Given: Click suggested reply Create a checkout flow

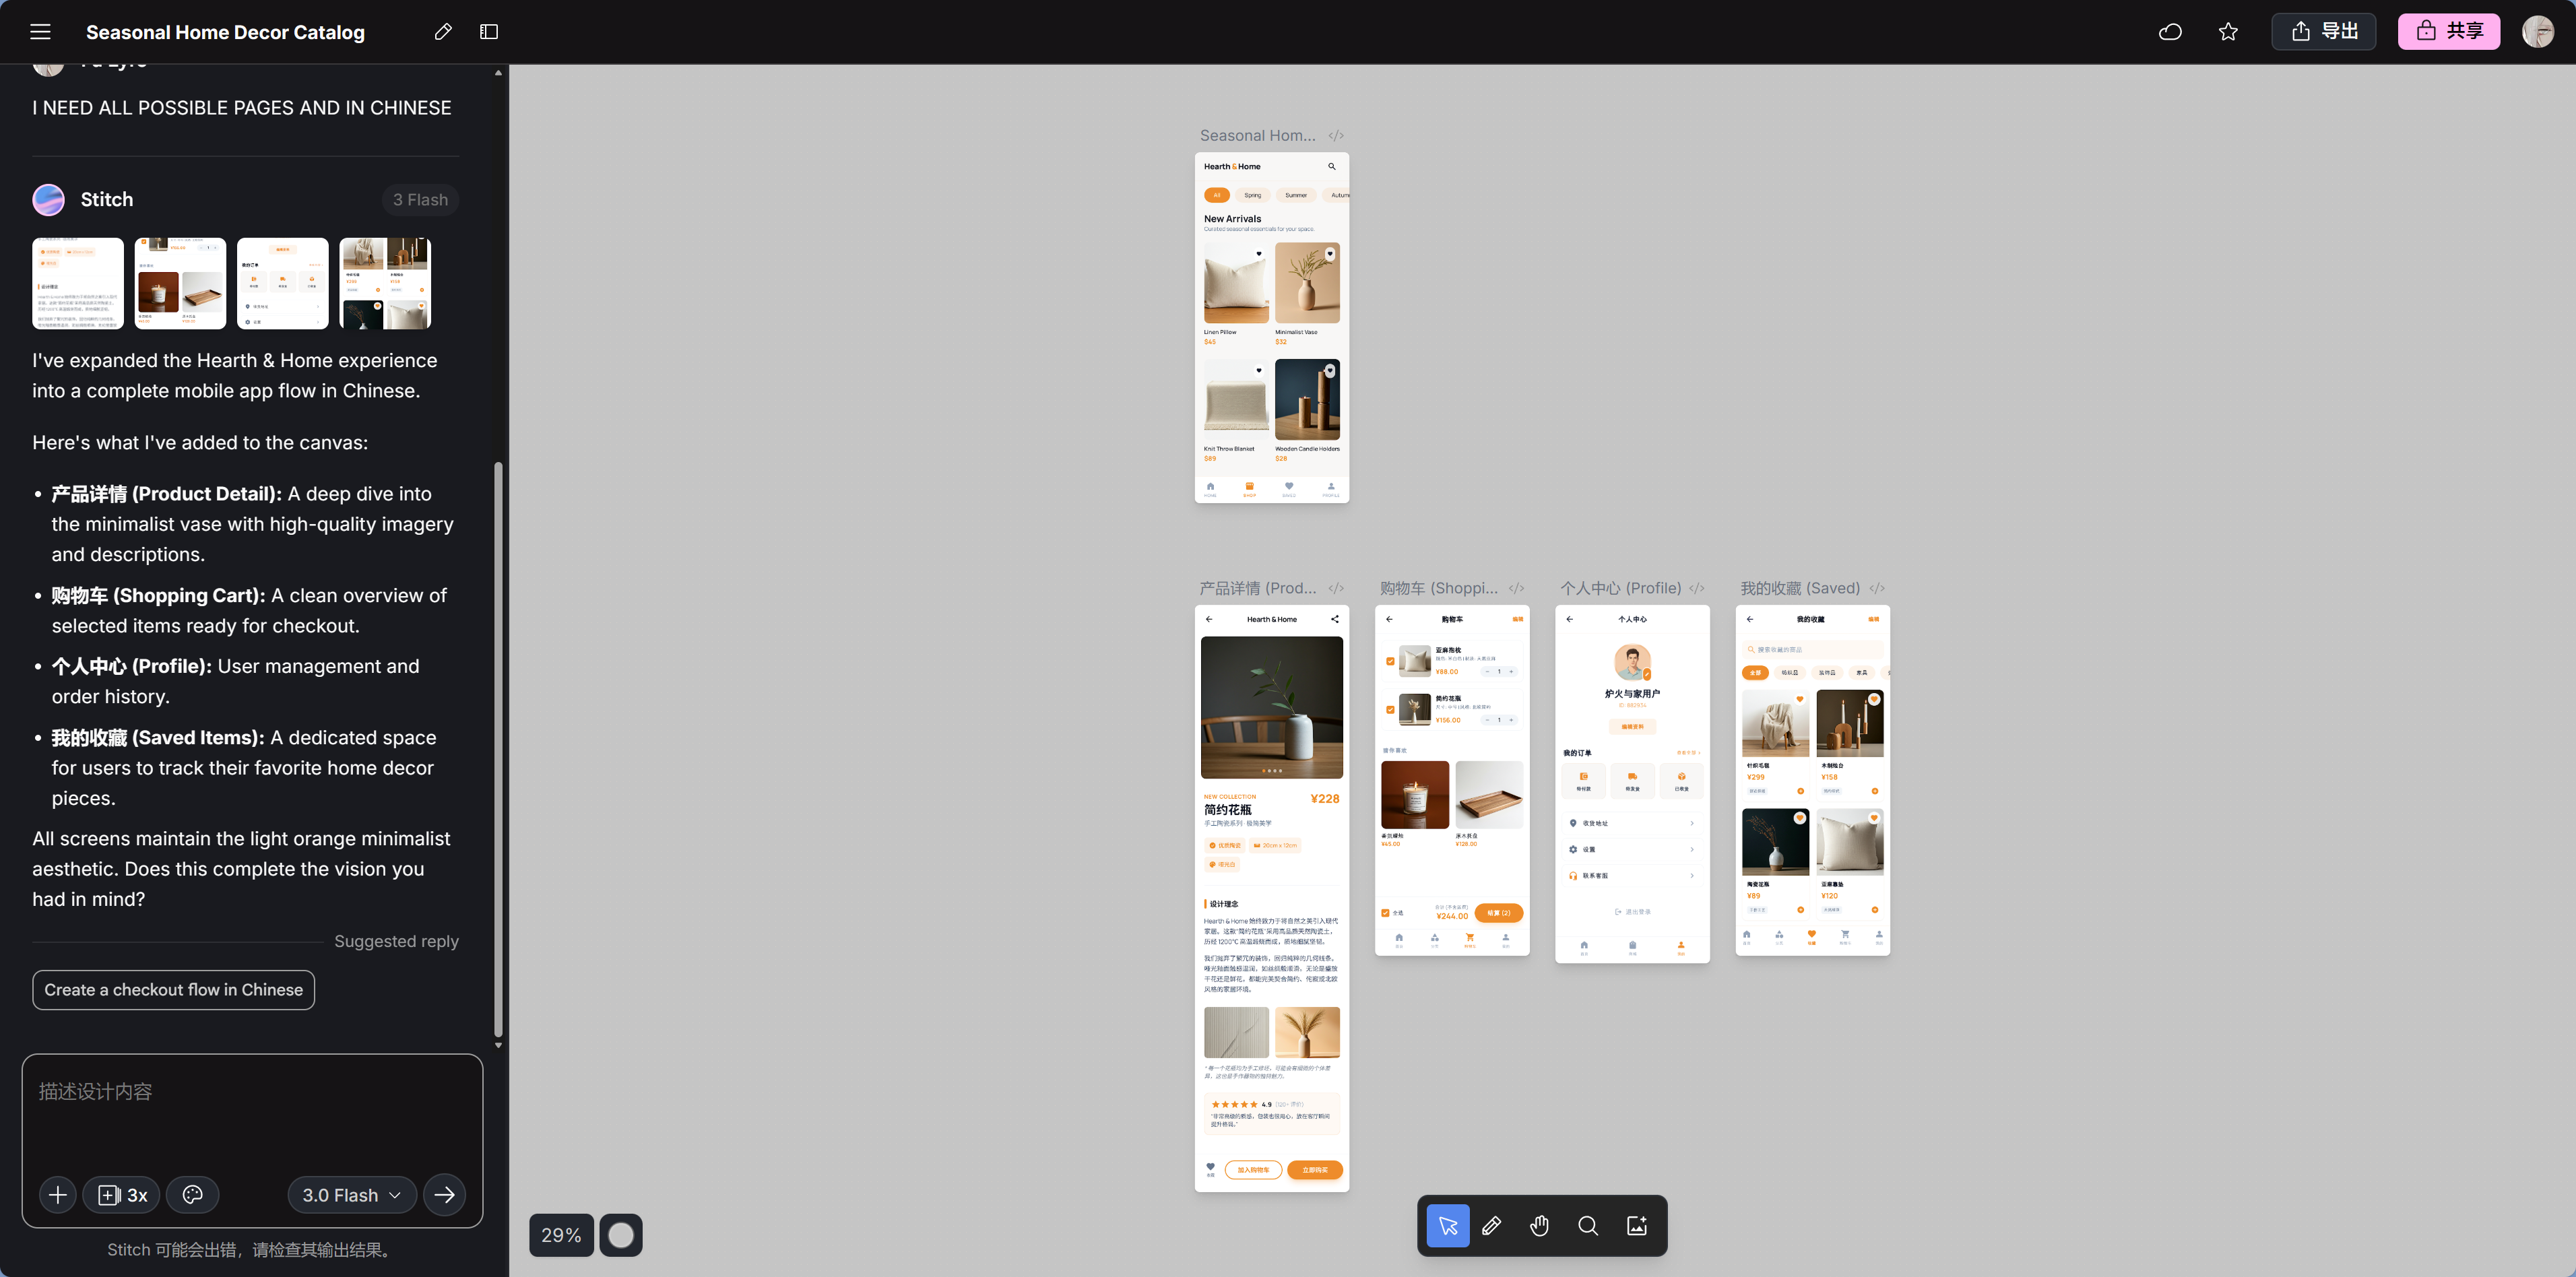Looking at the screenshot, I should click(x=174, y=990).
